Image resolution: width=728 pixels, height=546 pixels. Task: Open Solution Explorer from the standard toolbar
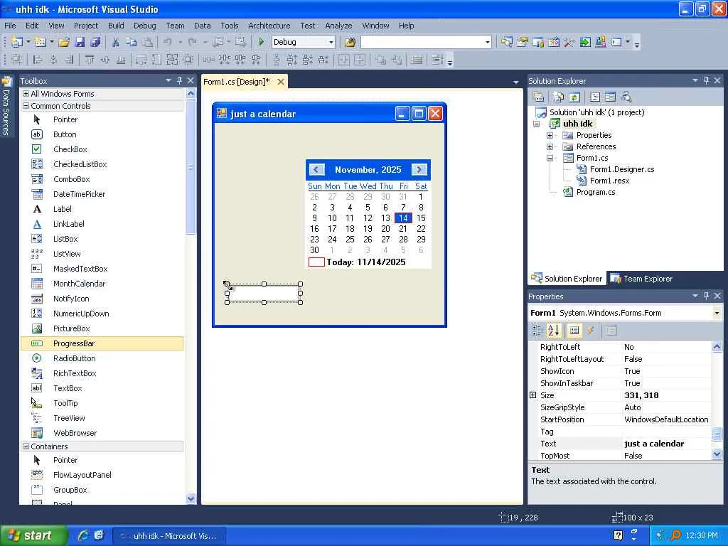(506, 42)
